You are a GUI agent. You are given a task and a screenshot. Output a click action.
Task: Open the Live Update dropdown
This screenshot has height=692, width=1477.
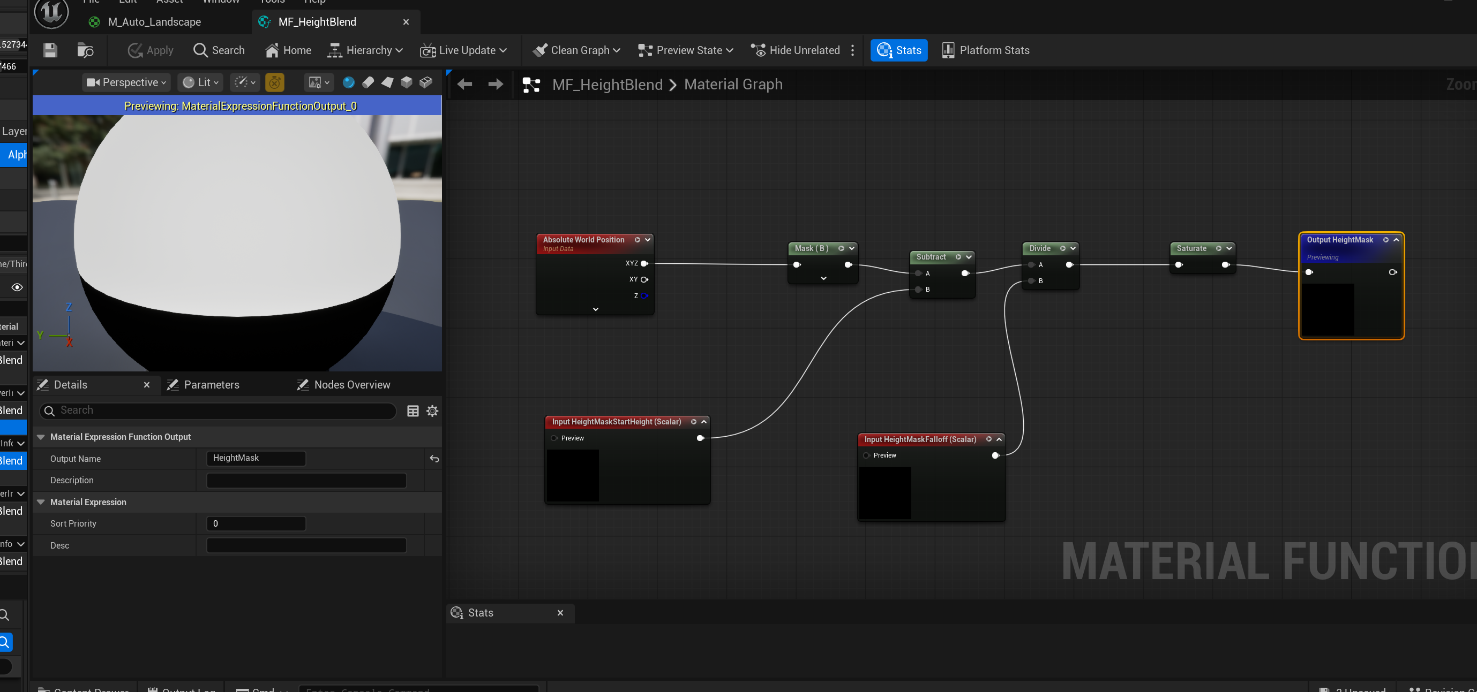click(x=463, y=50)
